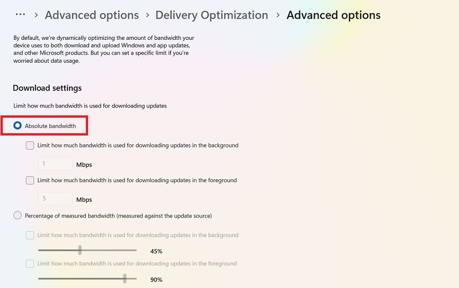Image resolution: width=459 pixels, height=288 pixels.
Task: Click the 45% slider thumb handle
Action: pos(81,250)
